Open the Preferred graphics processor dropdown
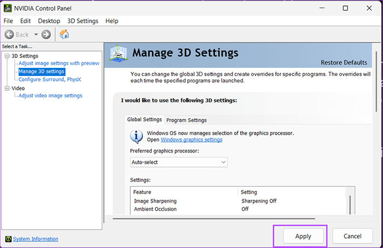Viewport: 383px width, 248px height. point(179,162)
